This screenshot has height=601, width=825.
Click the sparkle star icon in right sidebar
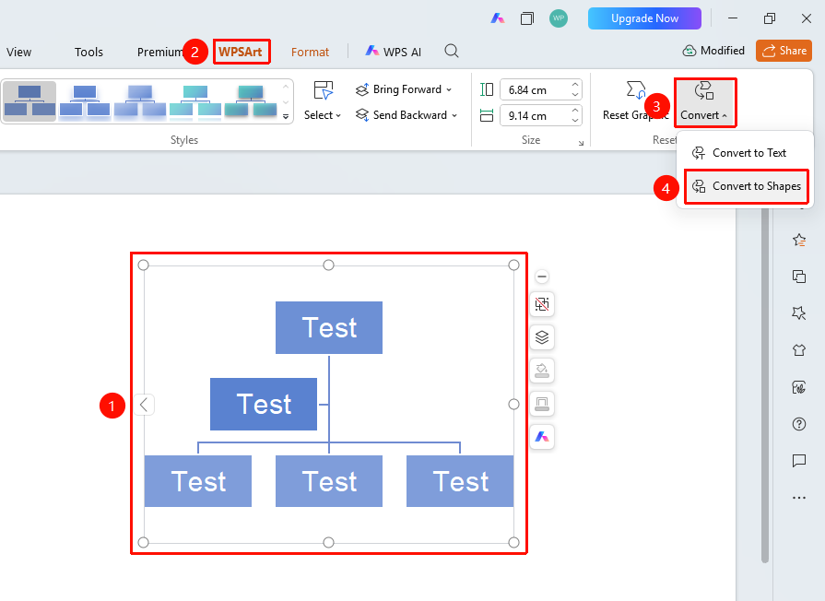pos(799,313)
